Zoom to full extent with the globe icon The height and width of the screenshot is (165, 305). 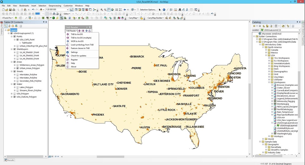112,10
